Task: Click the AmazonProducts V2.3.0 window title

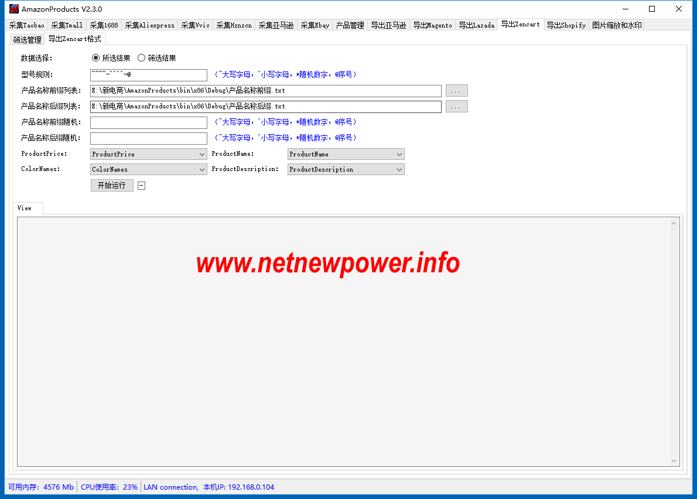Action: [x=61, y=9]
